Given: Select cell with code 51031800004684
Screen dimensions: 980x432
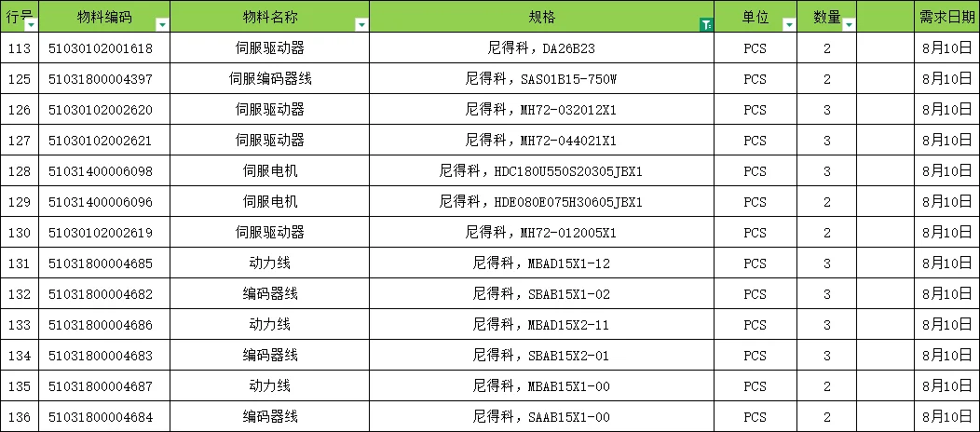Looking at the screenshot, I should (x=104, y=416).
